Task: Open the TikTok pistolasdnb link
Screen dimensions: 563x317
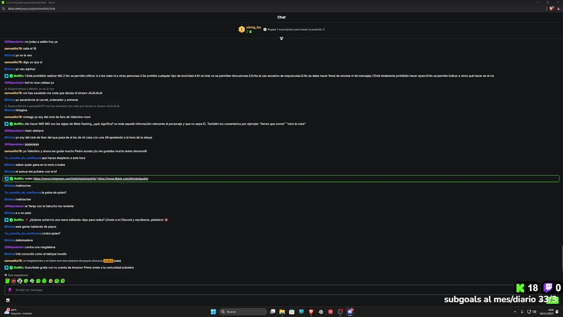Action: click(x=123, y=179)
